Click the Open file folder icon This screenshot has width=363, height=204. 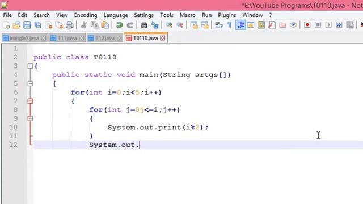click(16, 25)
